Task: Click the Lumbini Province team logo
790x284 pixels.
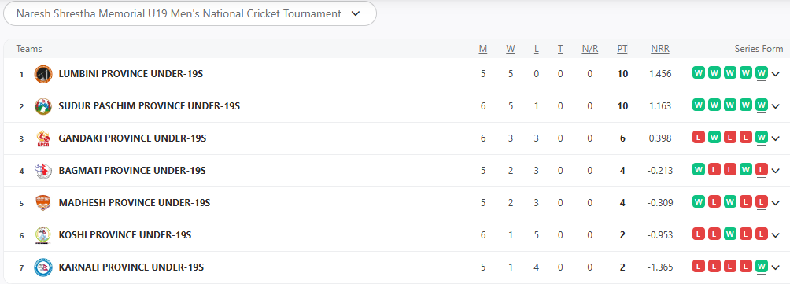Action: (x=43, y=74)
